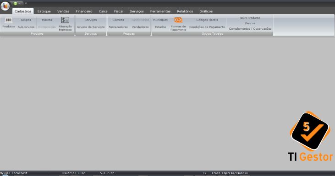Open Produtos with the barcode icon
Viewport: 335px width, 176px height.
[x=9, y=23]
